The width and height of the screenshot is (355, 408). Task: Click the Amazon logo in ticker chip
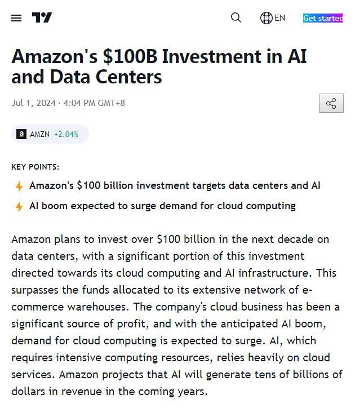pos(21,134)
